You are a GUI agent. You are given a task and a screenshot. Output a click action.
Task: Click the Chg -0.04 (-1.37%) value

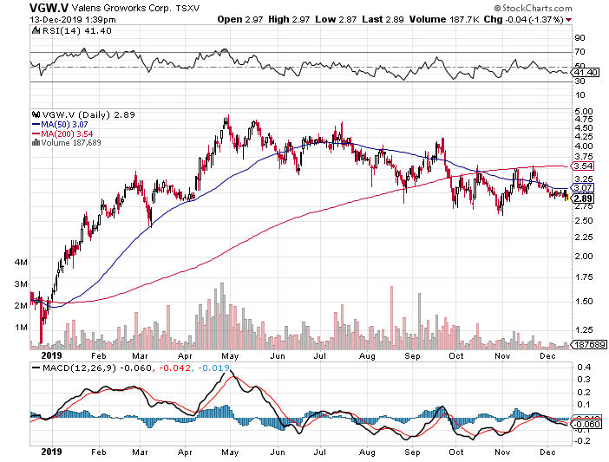click(x=524, y=19)
